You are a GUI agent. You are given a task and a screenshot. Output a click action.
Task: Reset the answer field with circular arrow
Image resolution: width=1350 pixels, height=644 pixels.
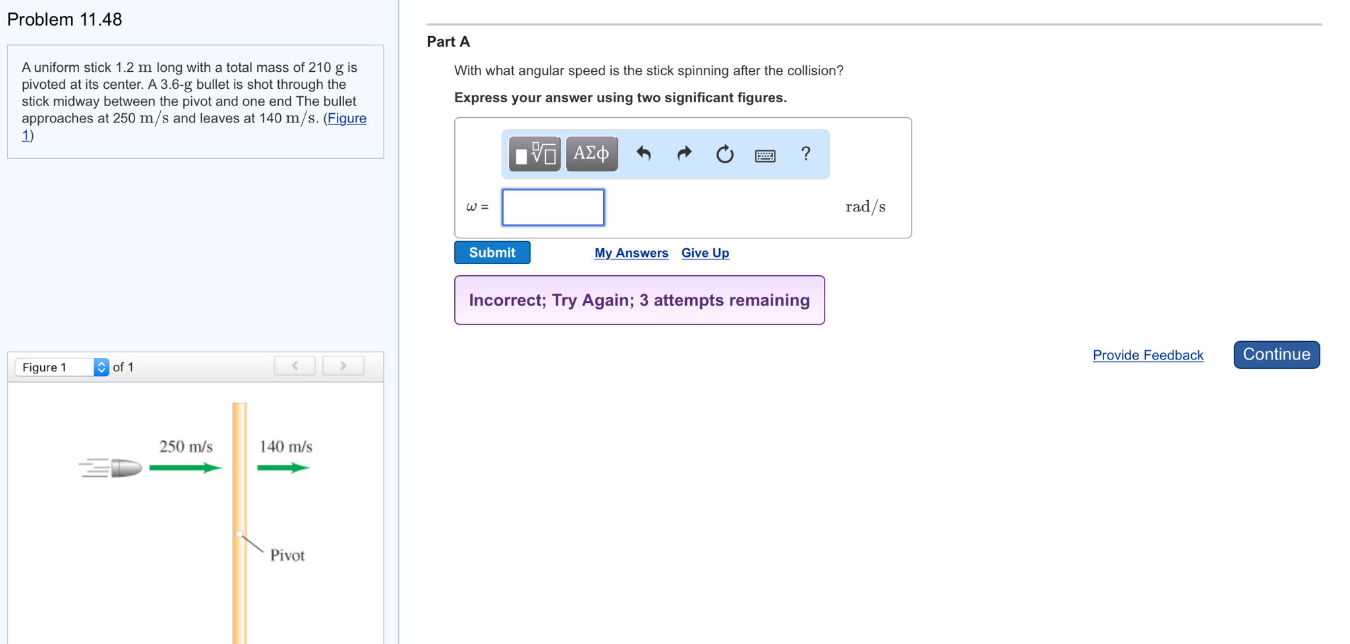[x=724, y=154]
